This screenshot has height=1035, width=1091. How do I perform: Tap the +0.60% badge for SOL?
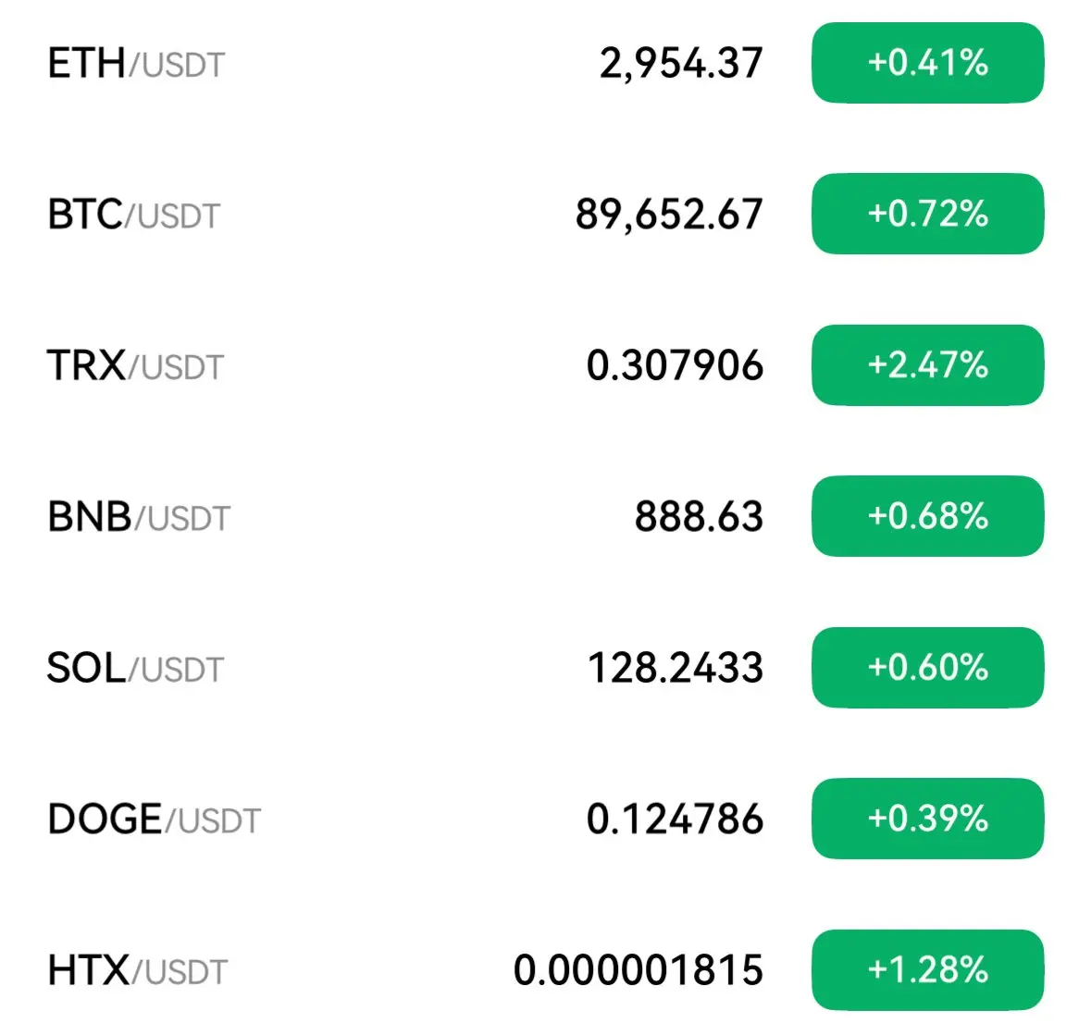927,668
